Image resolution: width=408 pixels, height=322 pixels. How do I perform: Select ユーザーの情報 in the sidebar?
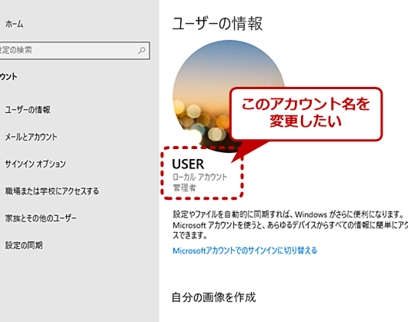click(28, 110)
